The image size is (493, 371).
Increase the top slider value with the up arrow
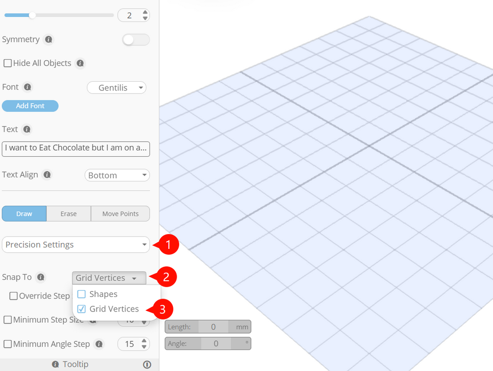145,12
